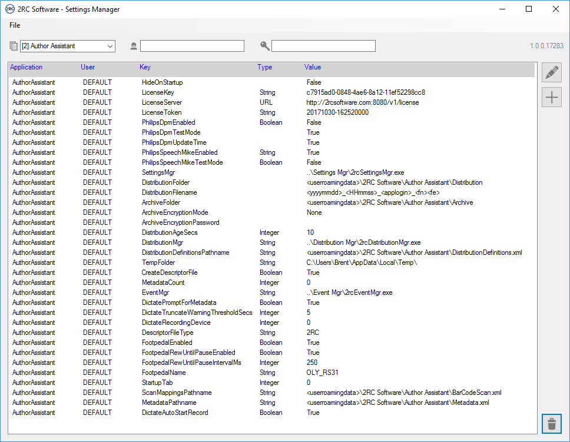Screen dimensions: 570x442
Task: Select the DescriptorFileType key
Action: (x=167, y=332)
